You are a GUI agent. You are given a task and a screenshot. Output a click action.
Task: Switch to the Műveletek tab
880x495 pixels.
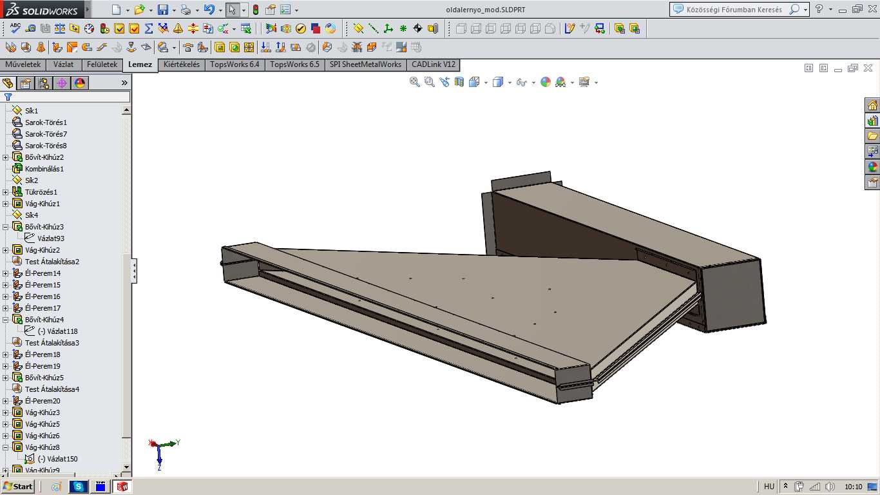click(x=23, y=64)
